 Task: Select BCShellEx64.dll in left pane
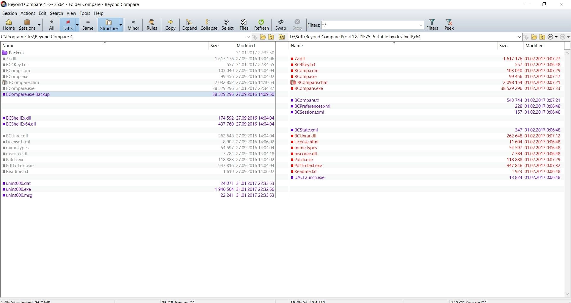click(138, 124)
